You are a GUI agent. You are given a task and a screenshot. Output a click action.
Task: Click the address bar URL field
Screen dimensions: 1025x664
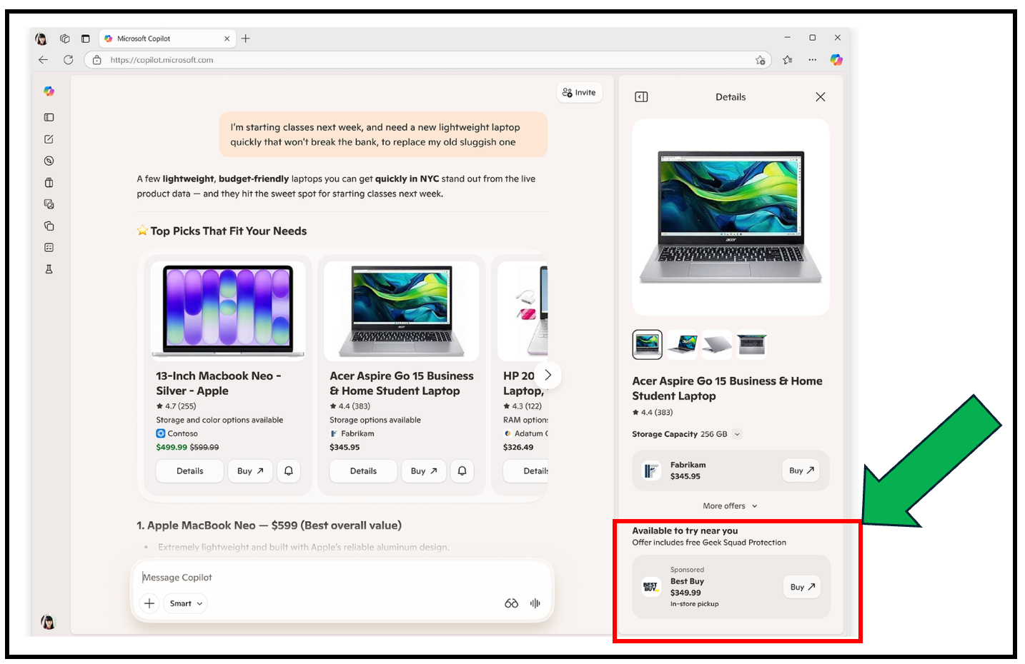[429, 60]
